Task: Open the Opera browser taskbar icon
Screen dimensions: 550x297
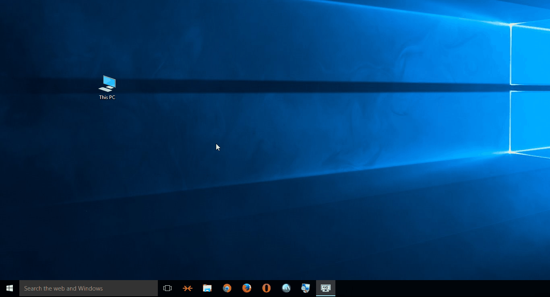Action: 266,288
